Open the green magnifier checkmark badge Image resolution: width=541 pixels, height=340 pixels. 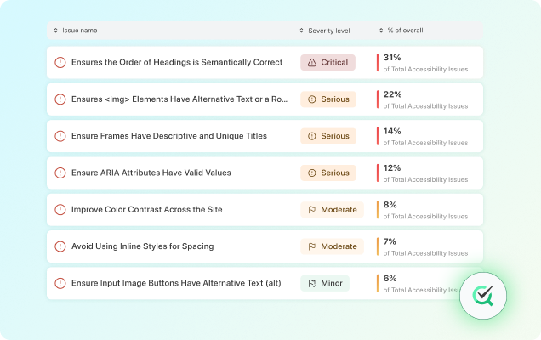[489, 295]
